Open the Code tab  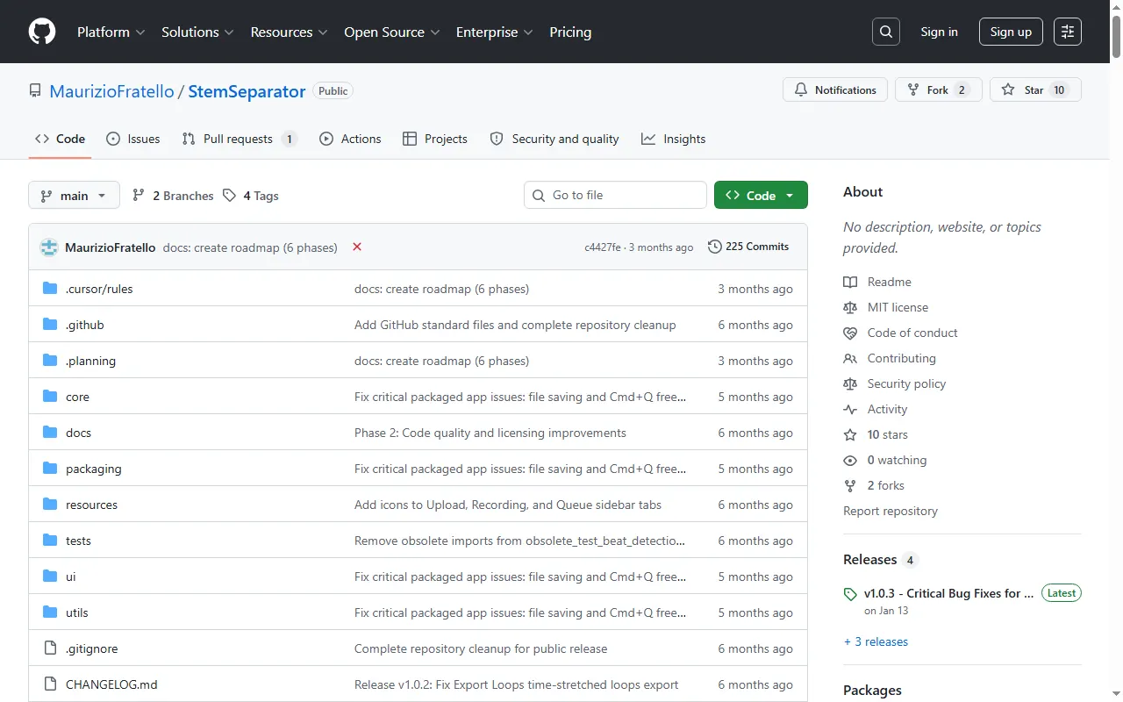click(60, 139)
